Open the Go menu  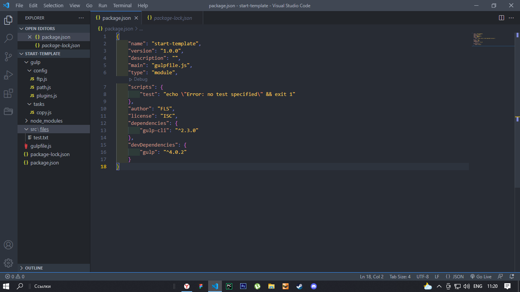click(x=89, y=5)
